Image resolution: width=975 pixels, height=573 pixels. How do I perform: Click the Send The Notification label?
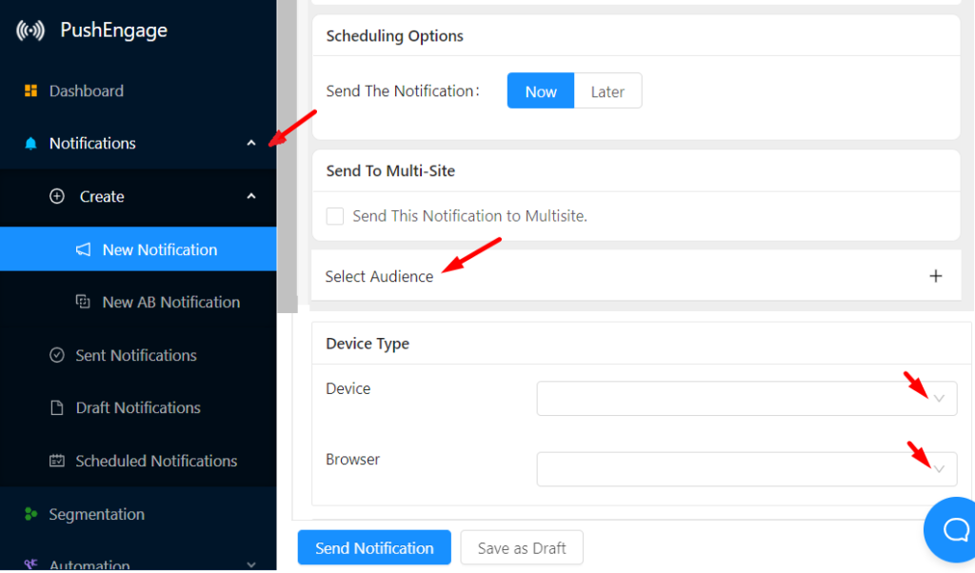(403, 91)
